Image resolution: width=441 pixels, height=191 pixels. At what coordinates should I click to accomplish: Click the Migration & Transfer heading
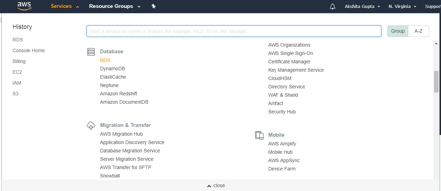click(x=126, y=125)
